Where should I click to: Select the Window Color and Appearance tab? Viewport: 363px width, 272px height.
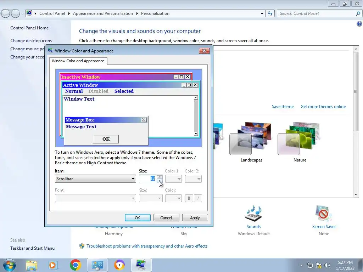click(x=78, y=61)
